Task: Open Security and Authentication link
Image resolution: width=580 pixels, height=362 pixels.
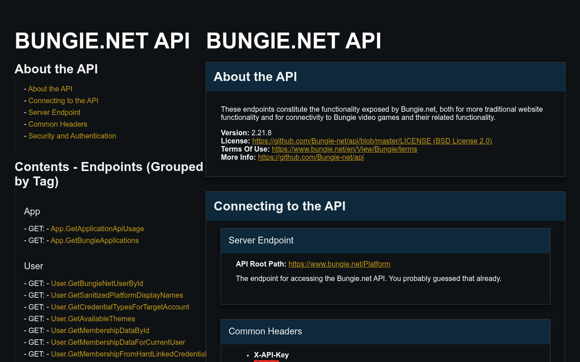Action: (x=72, y=136)
